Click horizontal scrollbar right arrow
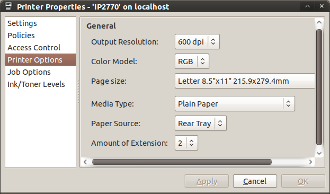330x194 pixels. [310, 162]
